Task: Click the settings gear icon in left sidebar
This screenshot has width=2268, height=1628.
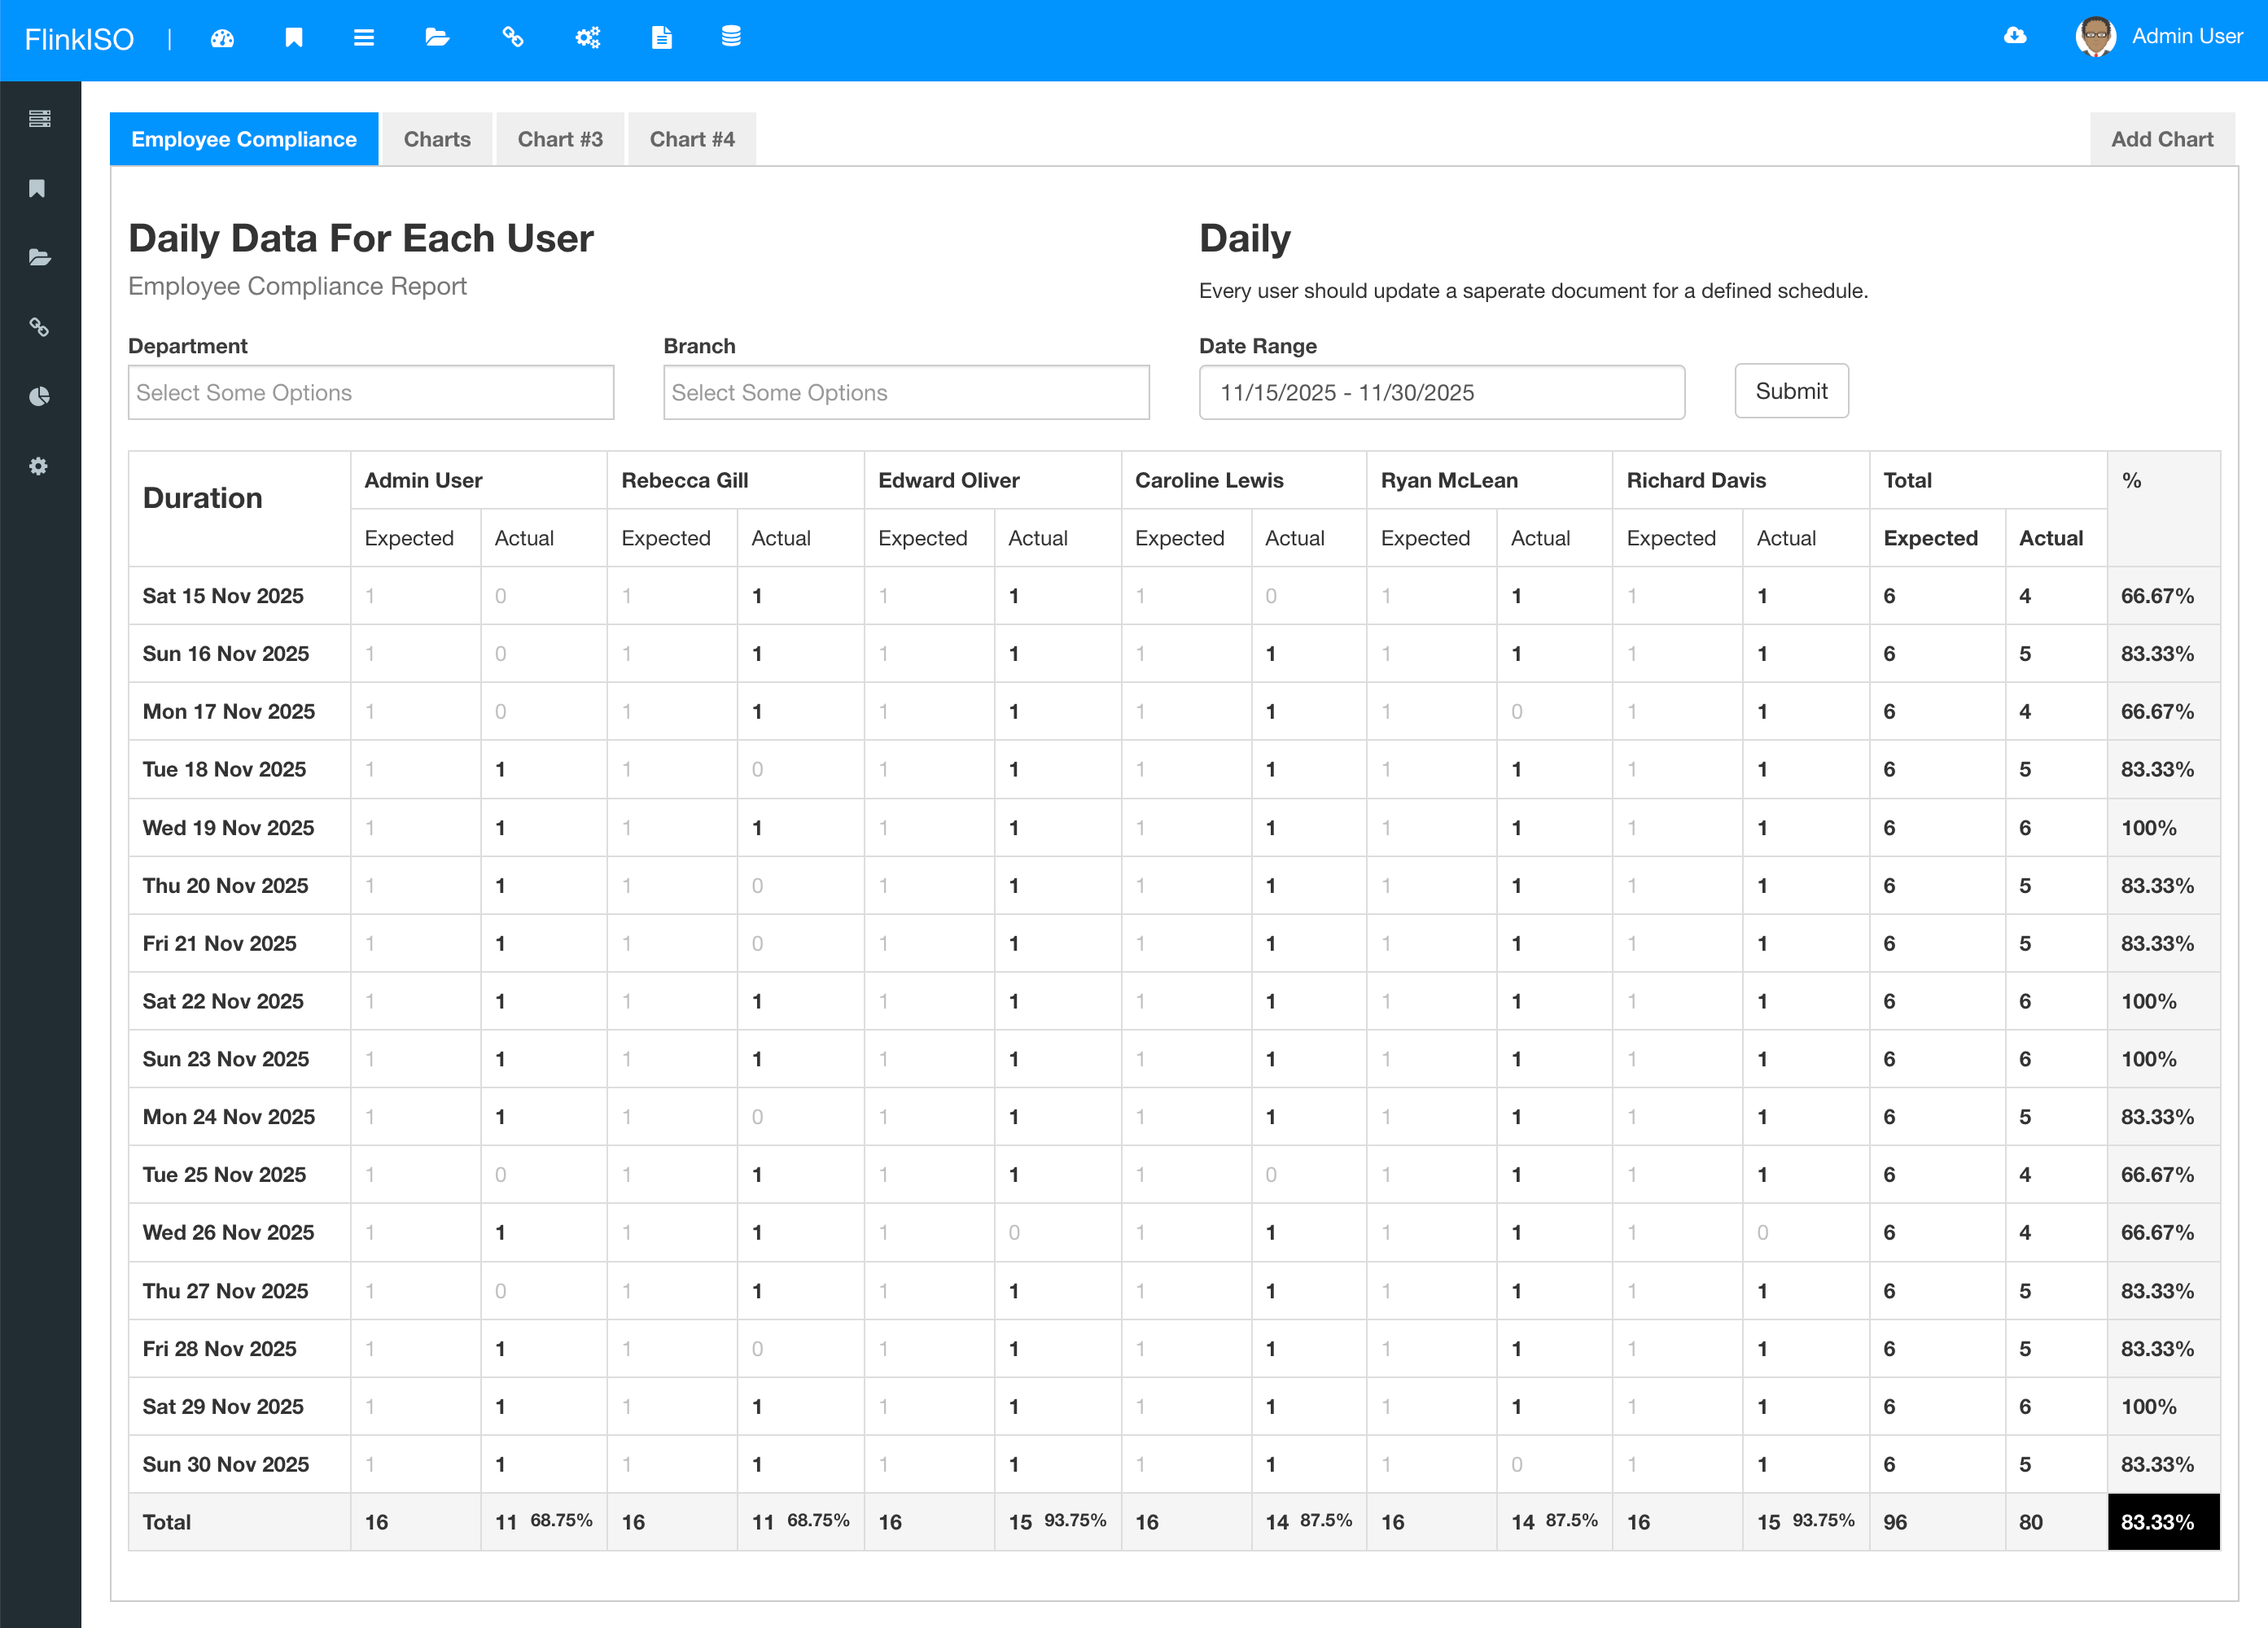Action: tap(39, 466)
